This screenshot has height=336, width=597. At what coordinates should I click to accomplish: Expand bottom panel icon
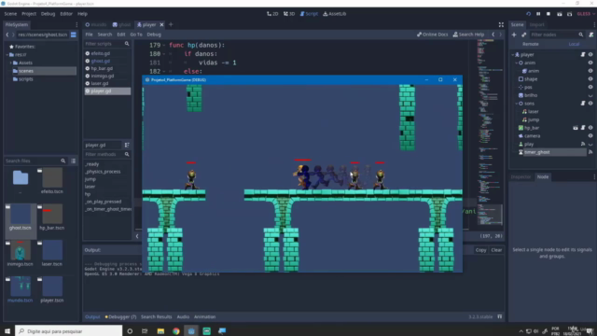[x=500, y=316]
